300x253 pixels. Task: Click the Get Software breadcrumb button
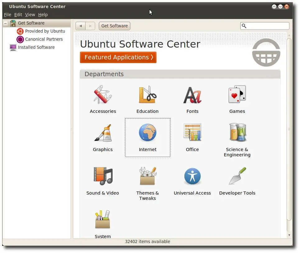[x=114, y=26]
